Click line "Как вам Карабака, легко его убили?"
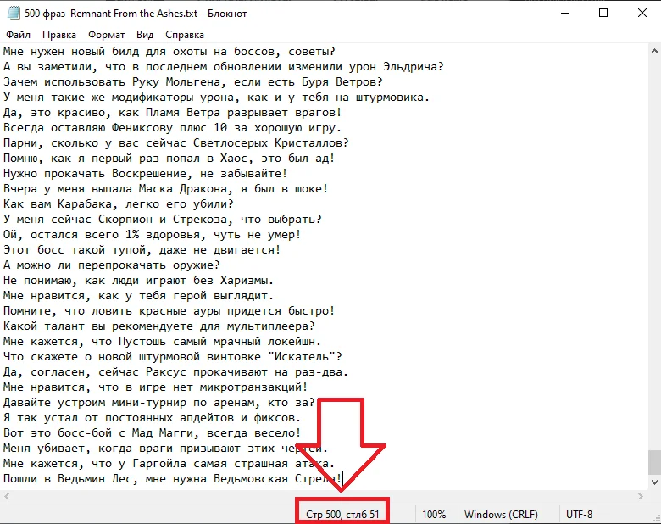This screenshot has height=524, width=661. click(x=119, y=204)
